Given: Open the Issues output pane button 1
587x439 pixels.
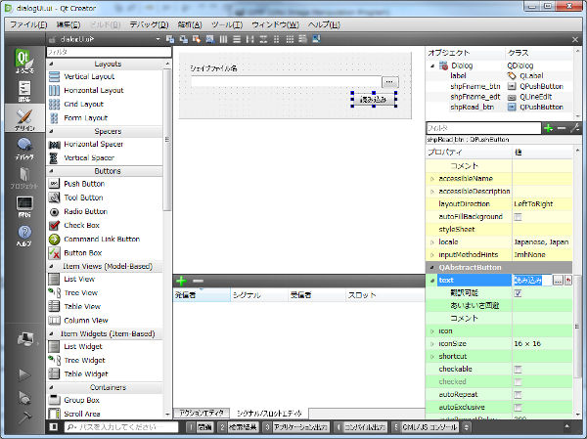Looking at the screenshot, I should pyautogui.click(x=201, y=427).
